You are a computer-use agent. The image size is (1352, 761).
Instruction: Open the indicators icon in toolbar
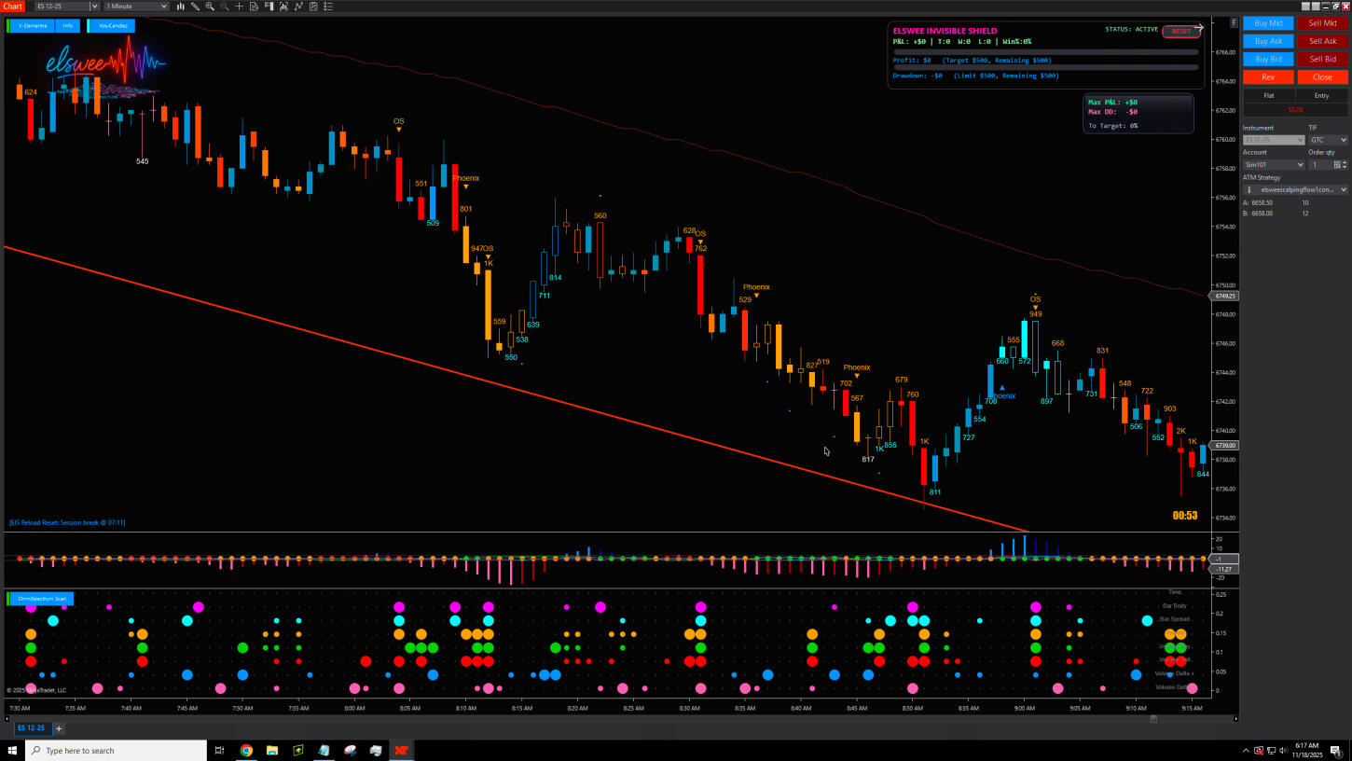tap(284, 7)
